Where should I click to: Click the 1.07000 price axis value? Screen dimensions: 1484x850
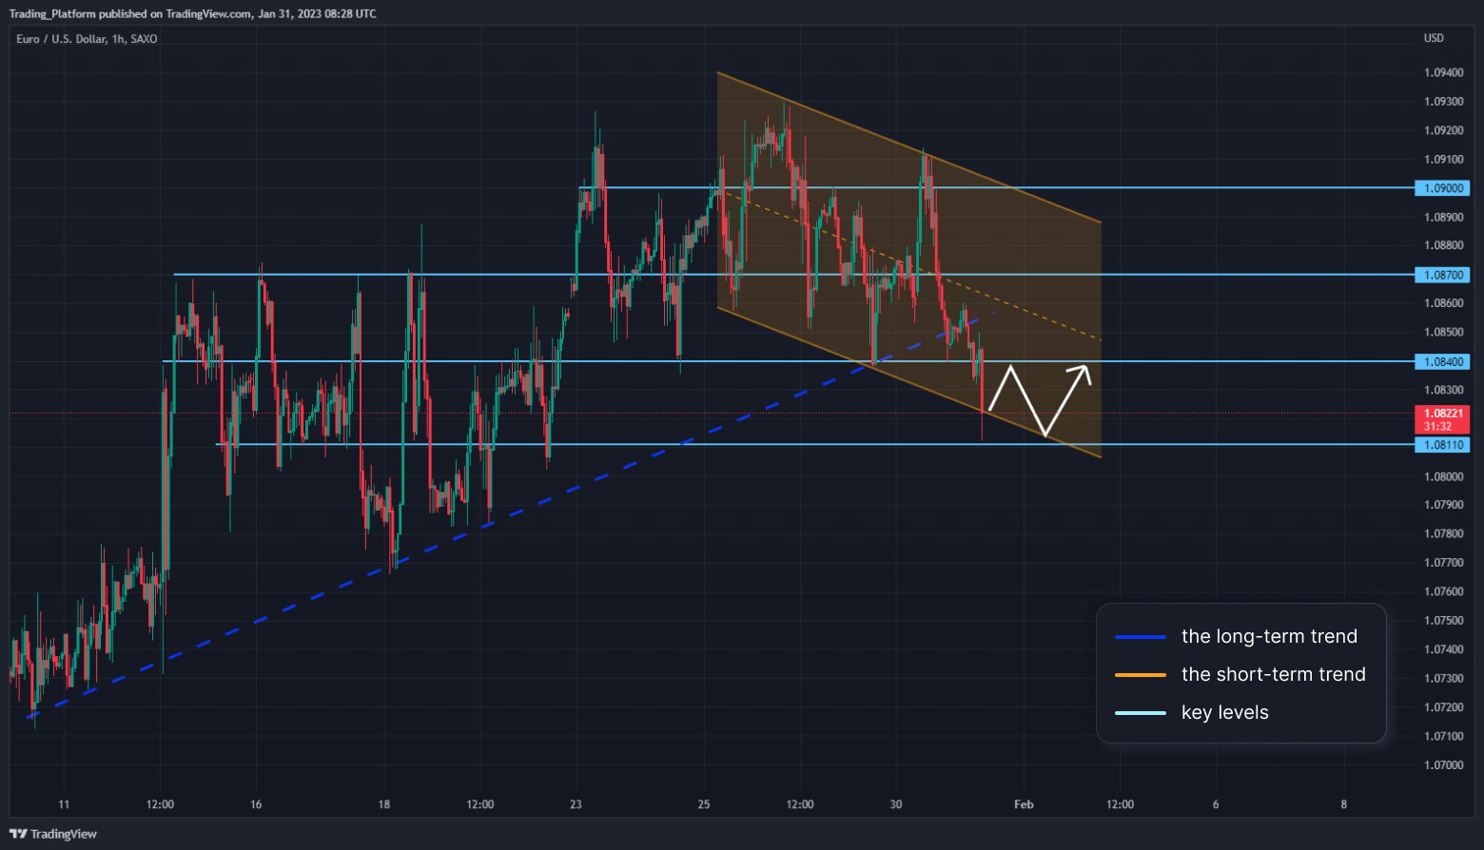1443,764
